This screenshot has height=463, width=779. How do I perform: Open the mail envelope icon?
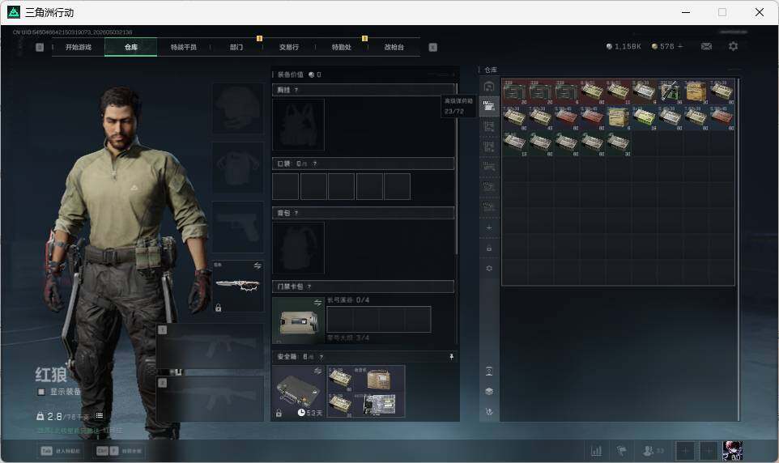(x=706, y=46)
